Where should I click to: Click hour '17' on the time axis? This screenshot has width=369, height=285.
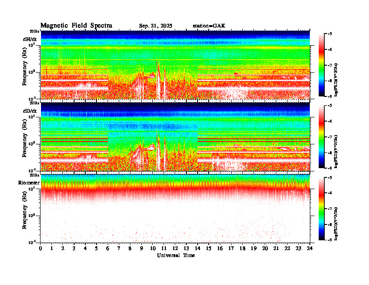pos(231,249)
